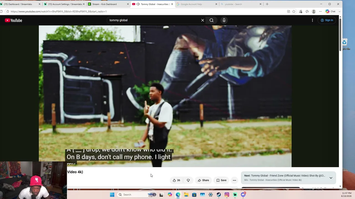Save the video to a playlist

pos(221,180)
